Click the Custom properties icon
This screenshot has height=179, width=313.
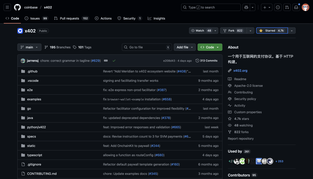coord(230,112)
